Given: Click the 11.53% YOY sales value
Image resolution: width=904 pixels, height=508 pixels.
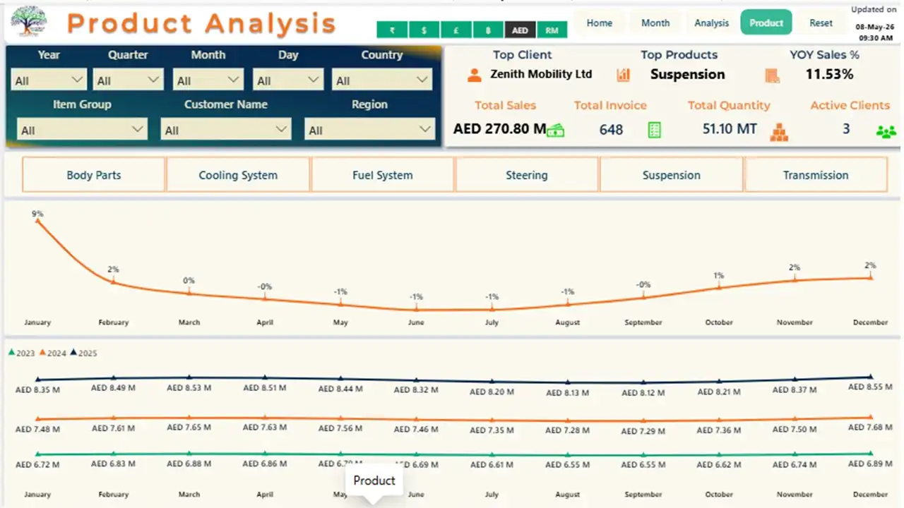Looking at the screenshot, I should 829,74.
